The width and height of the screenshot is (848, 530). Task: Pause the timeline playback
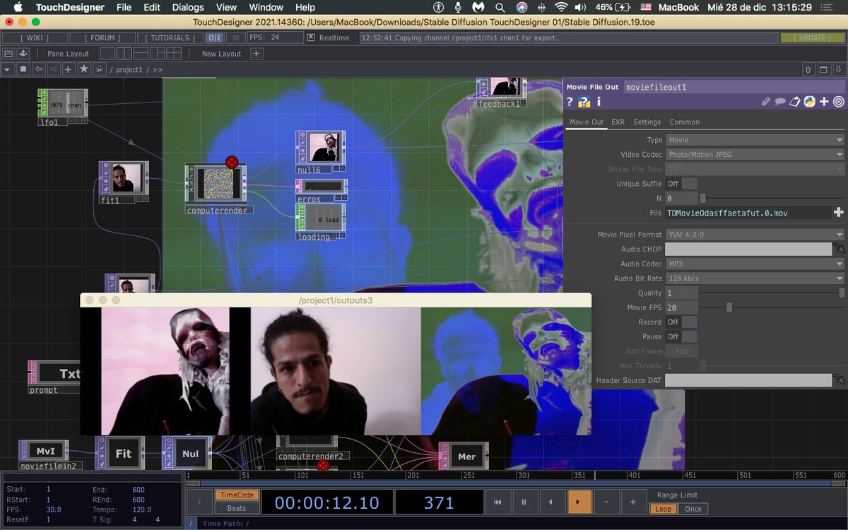click(x=524, y=502)
